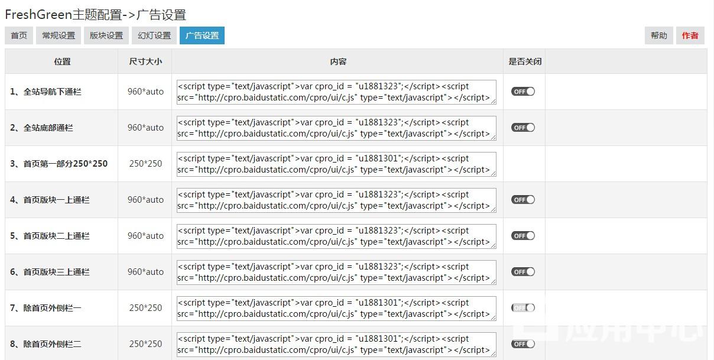This screenshot has height=360, width=714.
Task: Edit the ad code field for 首页版块二上通栏
Action: (x=336, y=236)
